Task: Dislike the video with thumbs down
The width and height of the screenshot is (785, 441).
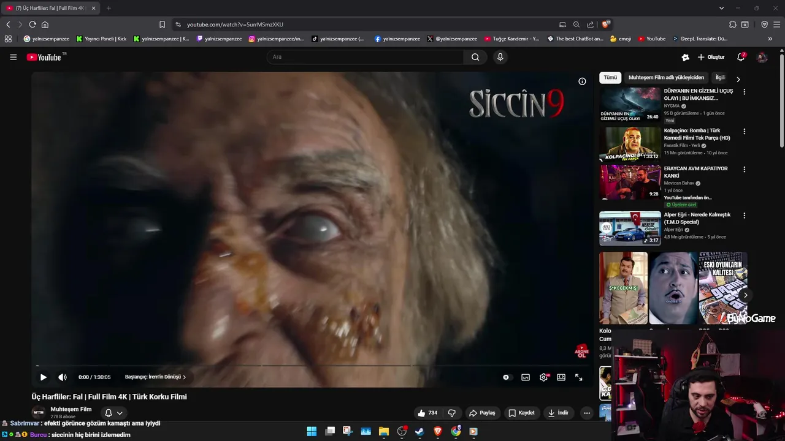Action: pos(452,413)
